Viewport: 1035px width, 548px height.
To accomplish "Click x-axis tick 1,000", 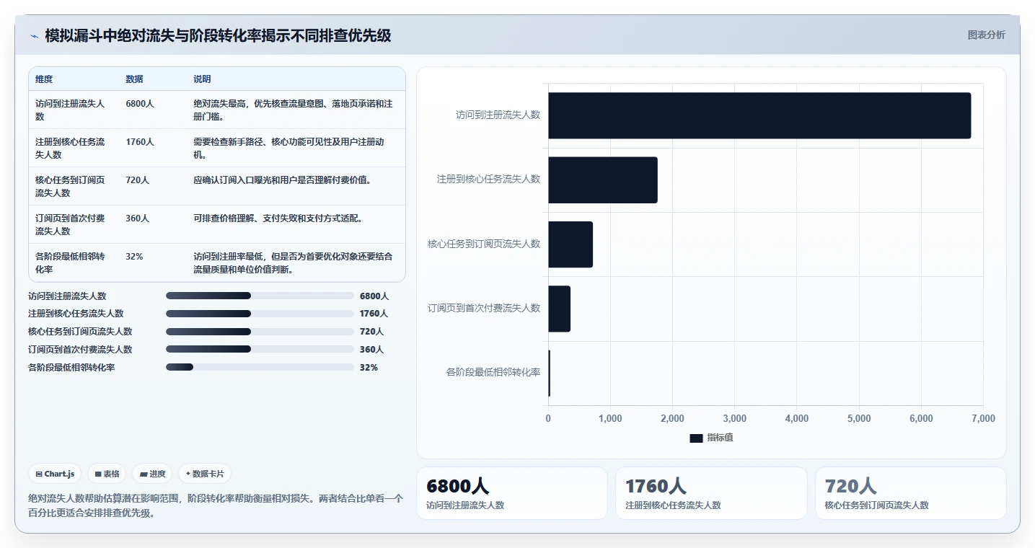I will pyautogui.click(x=610, y=419).
